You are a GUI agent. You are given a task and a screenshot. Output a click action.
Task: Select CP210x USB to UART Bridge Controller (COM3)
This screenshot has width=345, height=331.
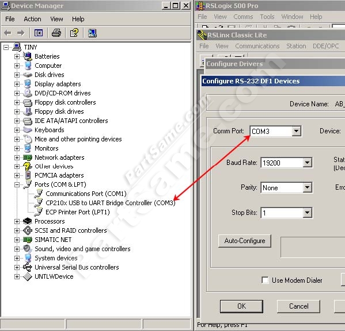(x=111, y=203)
